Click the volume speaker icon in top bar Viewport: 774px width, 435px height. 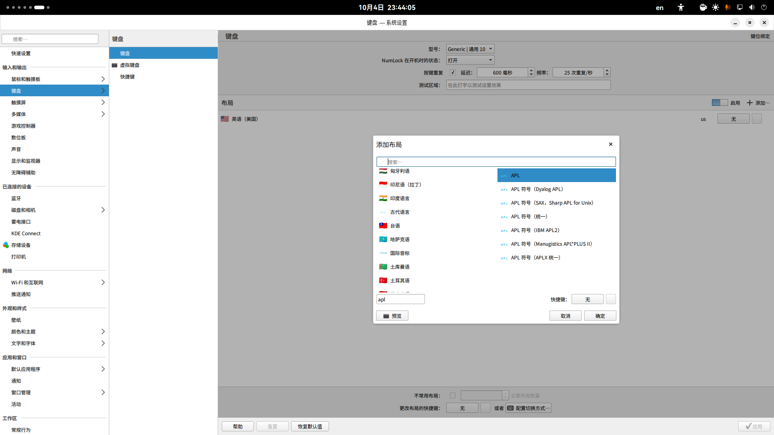(x=752, y=7)
